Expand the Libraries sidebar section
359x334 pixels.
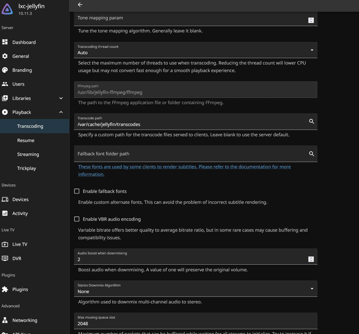pos(61,98)
